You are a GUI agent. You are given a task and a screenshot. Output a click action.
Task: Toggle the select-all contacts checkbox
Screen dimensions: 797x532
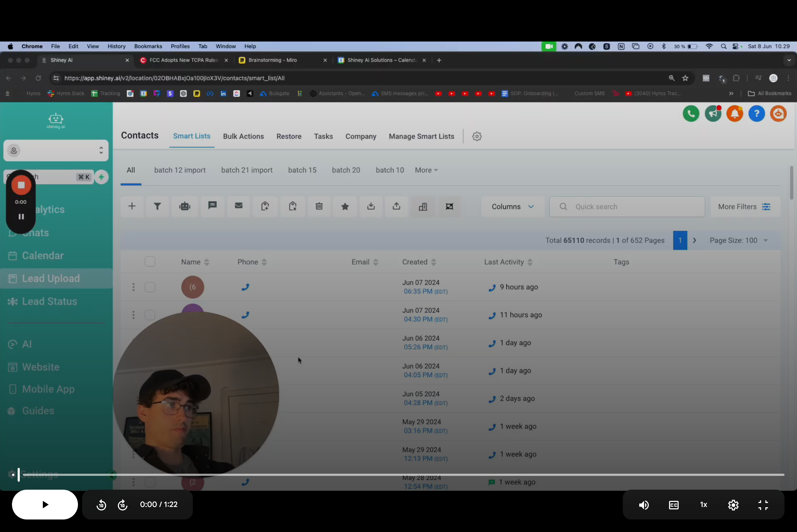[150, 262]
